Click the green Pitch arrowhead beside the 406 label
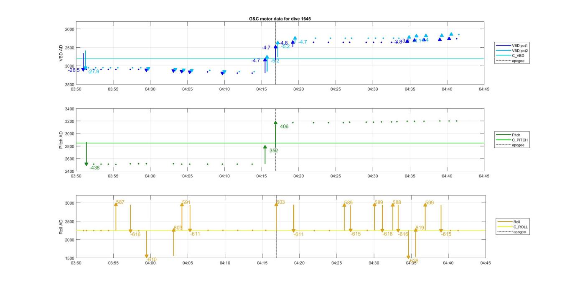This screenshot has height=290, width=585. click(276, 123)
